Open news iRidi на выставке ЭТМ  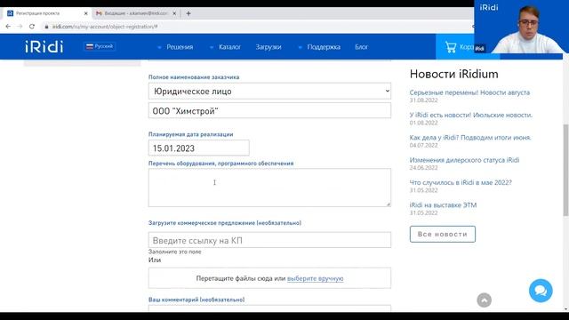(443, 205)
